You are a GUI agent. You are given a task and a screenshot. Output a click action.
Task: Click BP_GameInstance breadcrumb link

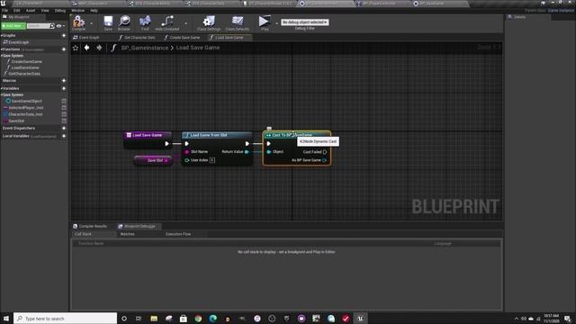tap(145, 48)
